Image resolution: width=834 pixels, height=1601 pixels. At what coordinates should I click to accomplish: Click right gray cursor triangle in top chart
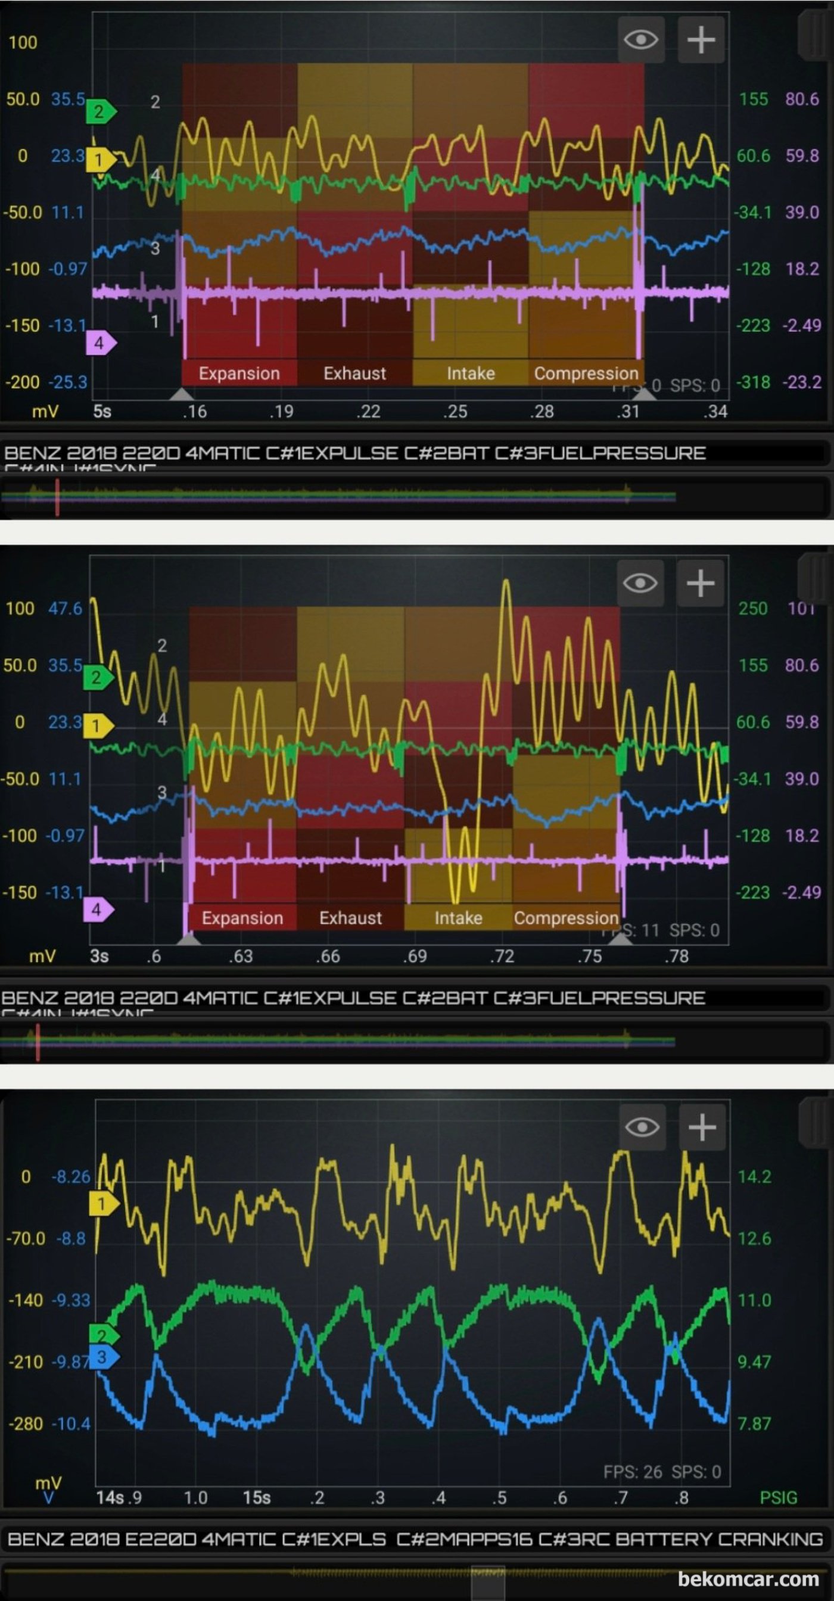[x=644, y=394]
